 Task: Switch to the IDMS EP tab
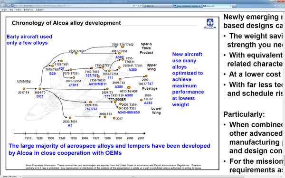point(158,6)
